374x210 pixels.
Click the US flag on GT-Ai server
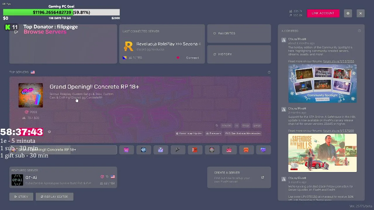point(113,177)
